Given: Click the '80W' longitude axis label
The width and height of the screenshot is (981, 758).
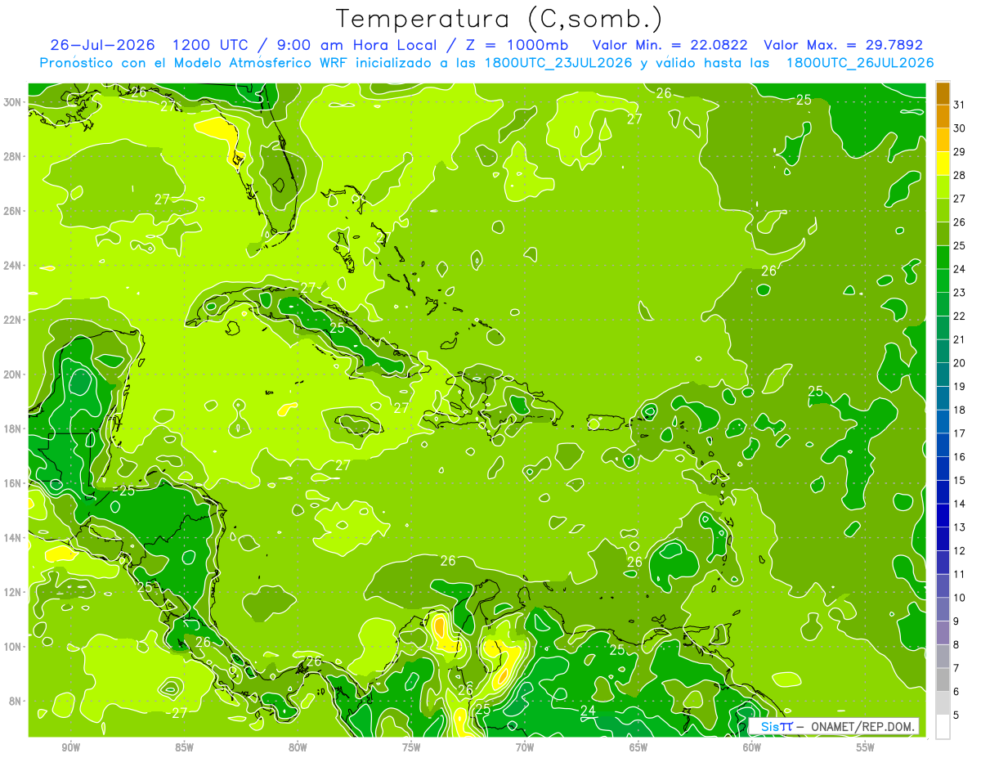Looking at the screenshot, I should point(298,747).
